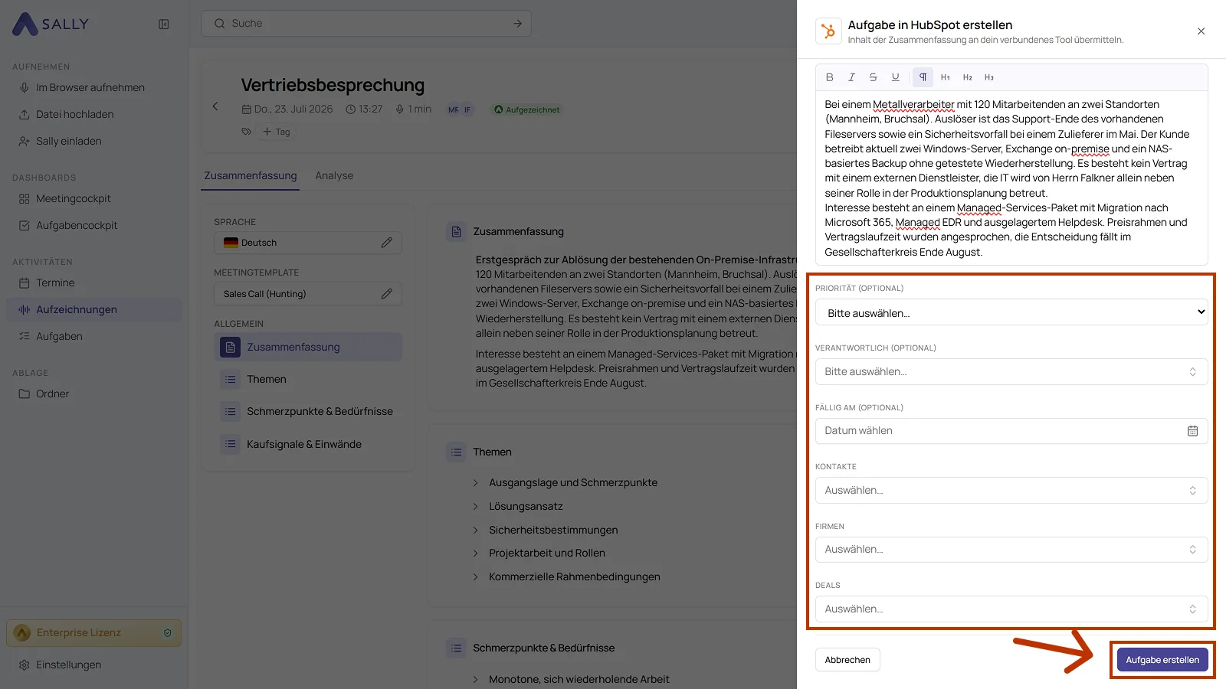The image size is (1226, 689).
Task: Click the Aufgabe erstellen button
Action: coord(1162,660)
